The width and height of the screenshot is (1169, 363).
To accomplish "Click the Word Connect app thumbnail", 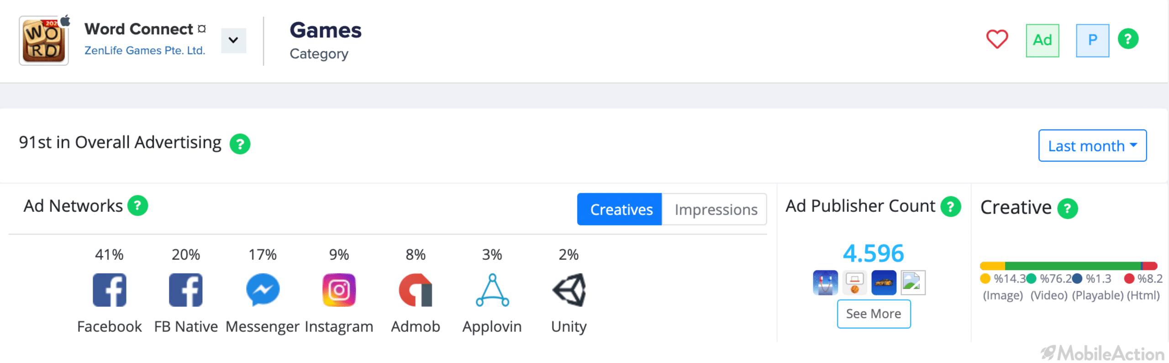I will (44, 41).
